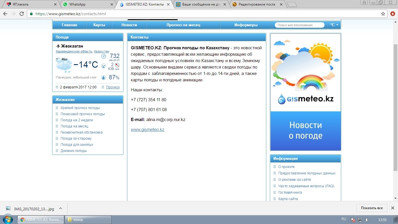398x224 pixels.
Task: Switch to Редактирование поста tab
Action: [x=257, y=4]
